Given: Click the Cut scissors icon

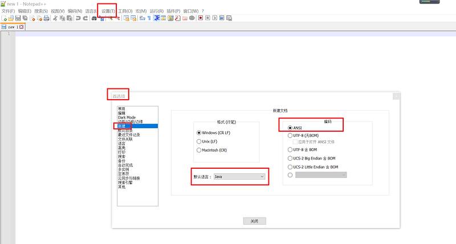Looking at the screenshot, I should click(55, 18).
